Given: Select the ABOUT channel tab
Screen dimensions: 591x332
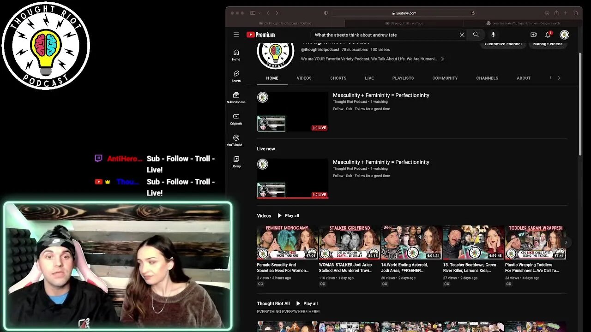Looking at the screenshot, I should tap(524, 78).
